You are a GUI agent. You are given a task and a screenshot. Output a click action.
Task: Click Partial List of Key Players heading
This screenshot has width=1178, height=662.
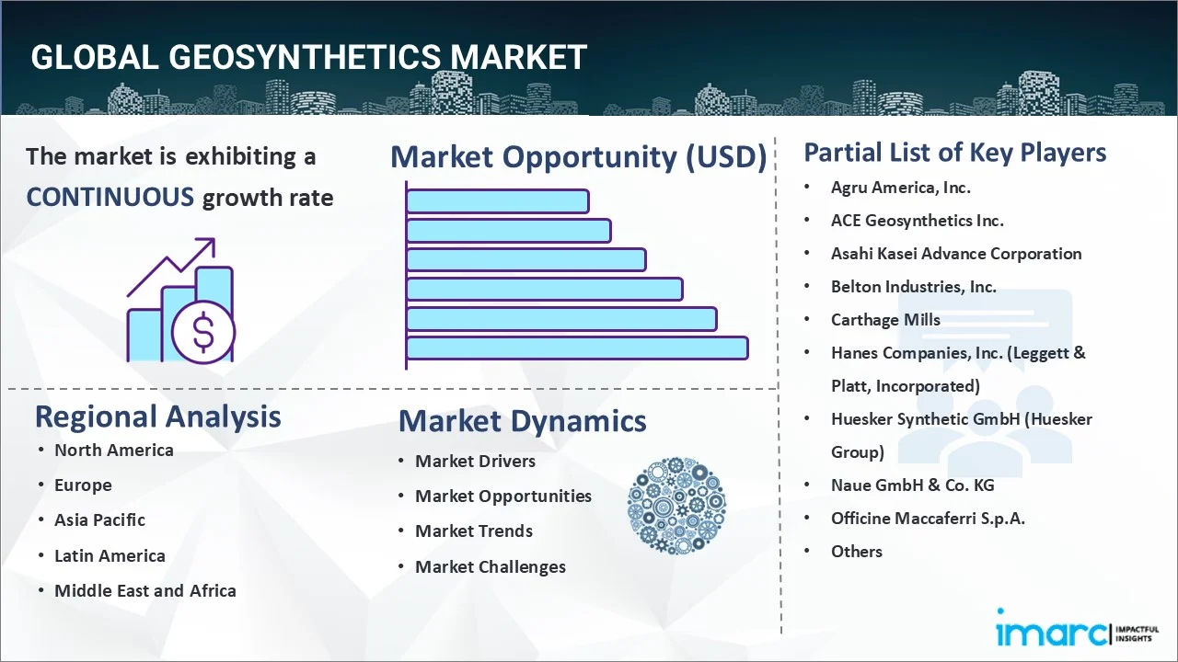click(954, 152)
